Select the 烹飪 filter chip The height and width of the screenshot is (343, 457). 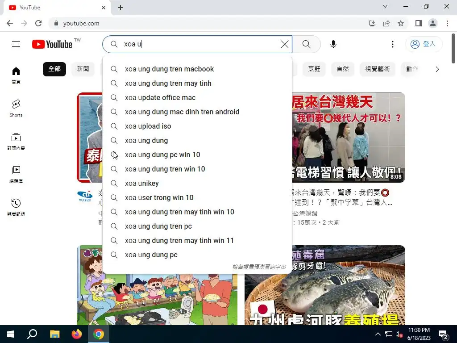(314, 69)
